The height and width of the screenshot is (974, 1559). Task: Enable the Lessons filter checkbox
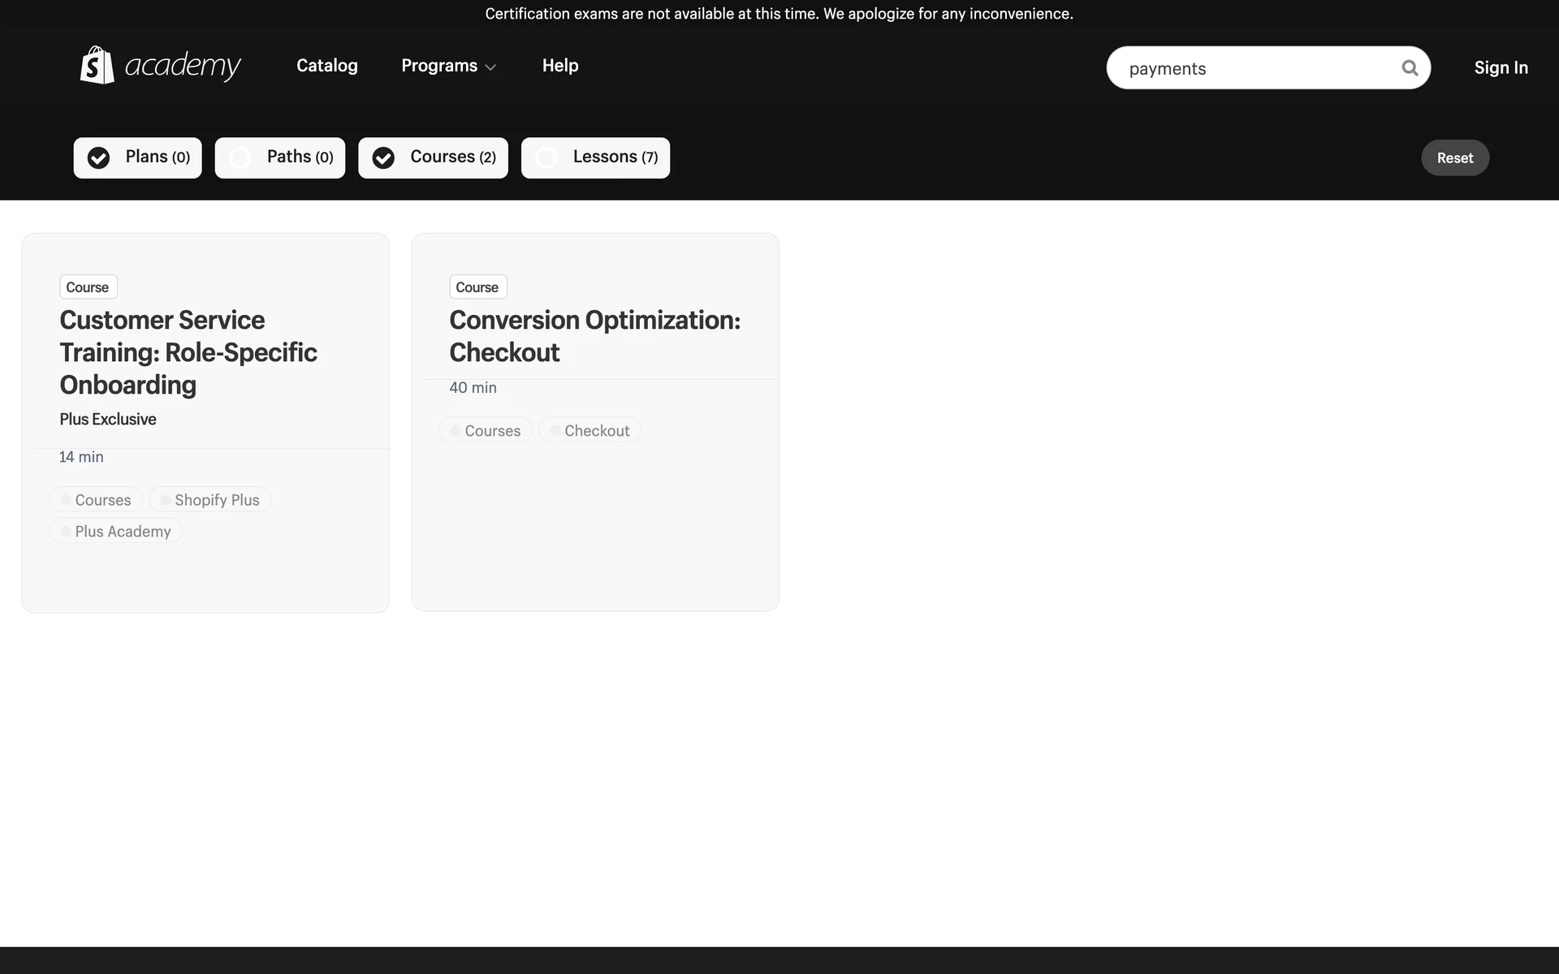(546, 157)
